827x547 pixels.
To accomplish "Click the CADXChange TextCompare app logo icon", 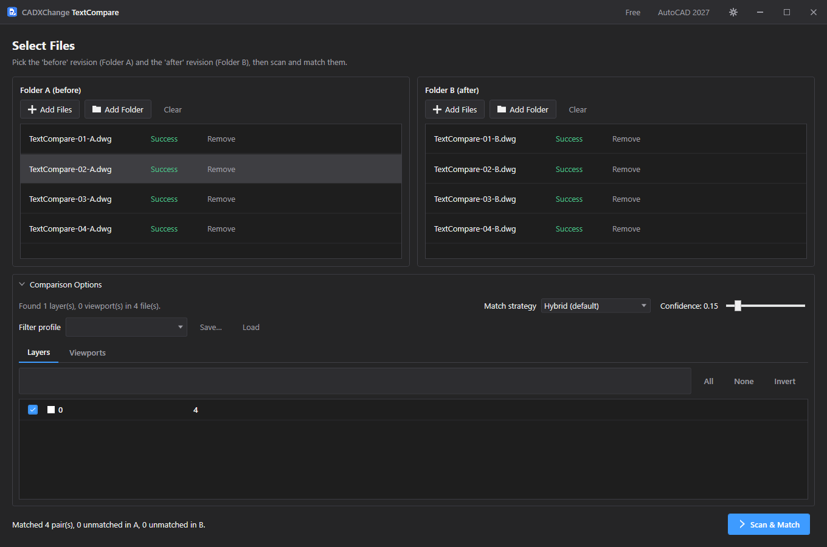I will click(12, 12).
